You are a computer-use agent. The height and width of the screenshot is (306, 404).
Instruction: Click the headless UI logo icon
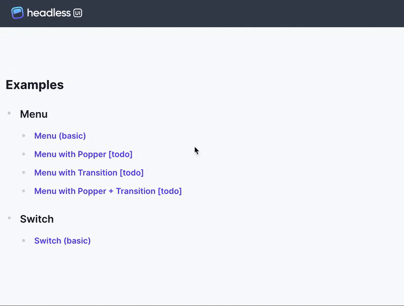click(18, 13)
